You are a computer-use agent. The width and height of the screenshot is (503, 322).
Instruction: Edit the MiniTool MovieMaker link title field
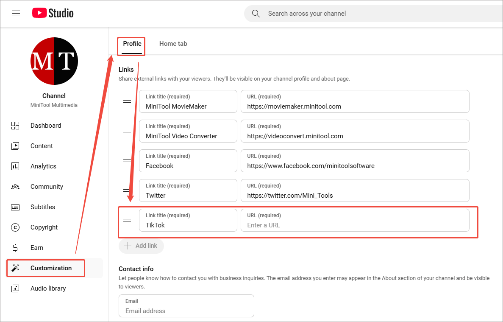[x=188, y=101]
